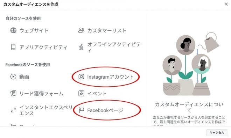Close the カスタムオーディエンスを作成 dialog with X
231x138 pixels.
click(x=226, y=4)
